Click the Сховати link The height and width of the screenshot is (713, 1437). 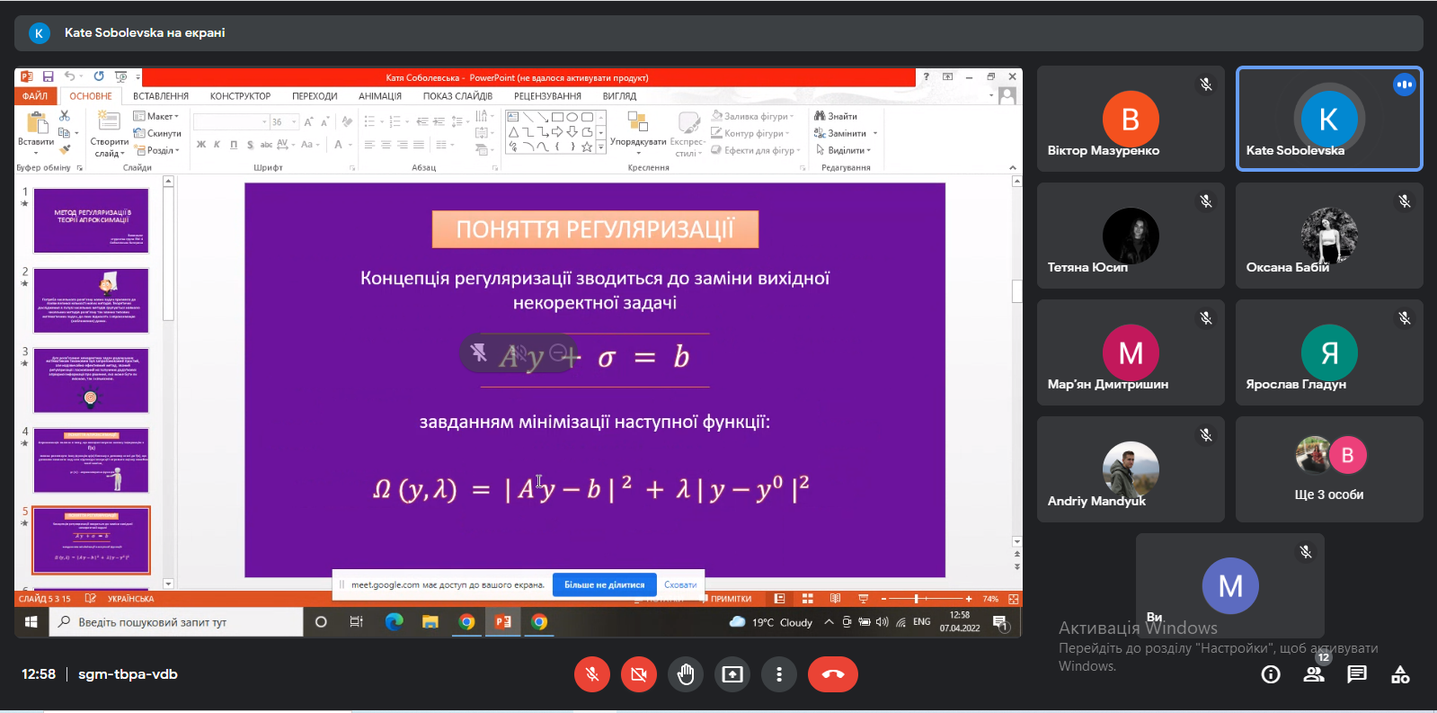[680, 584]
